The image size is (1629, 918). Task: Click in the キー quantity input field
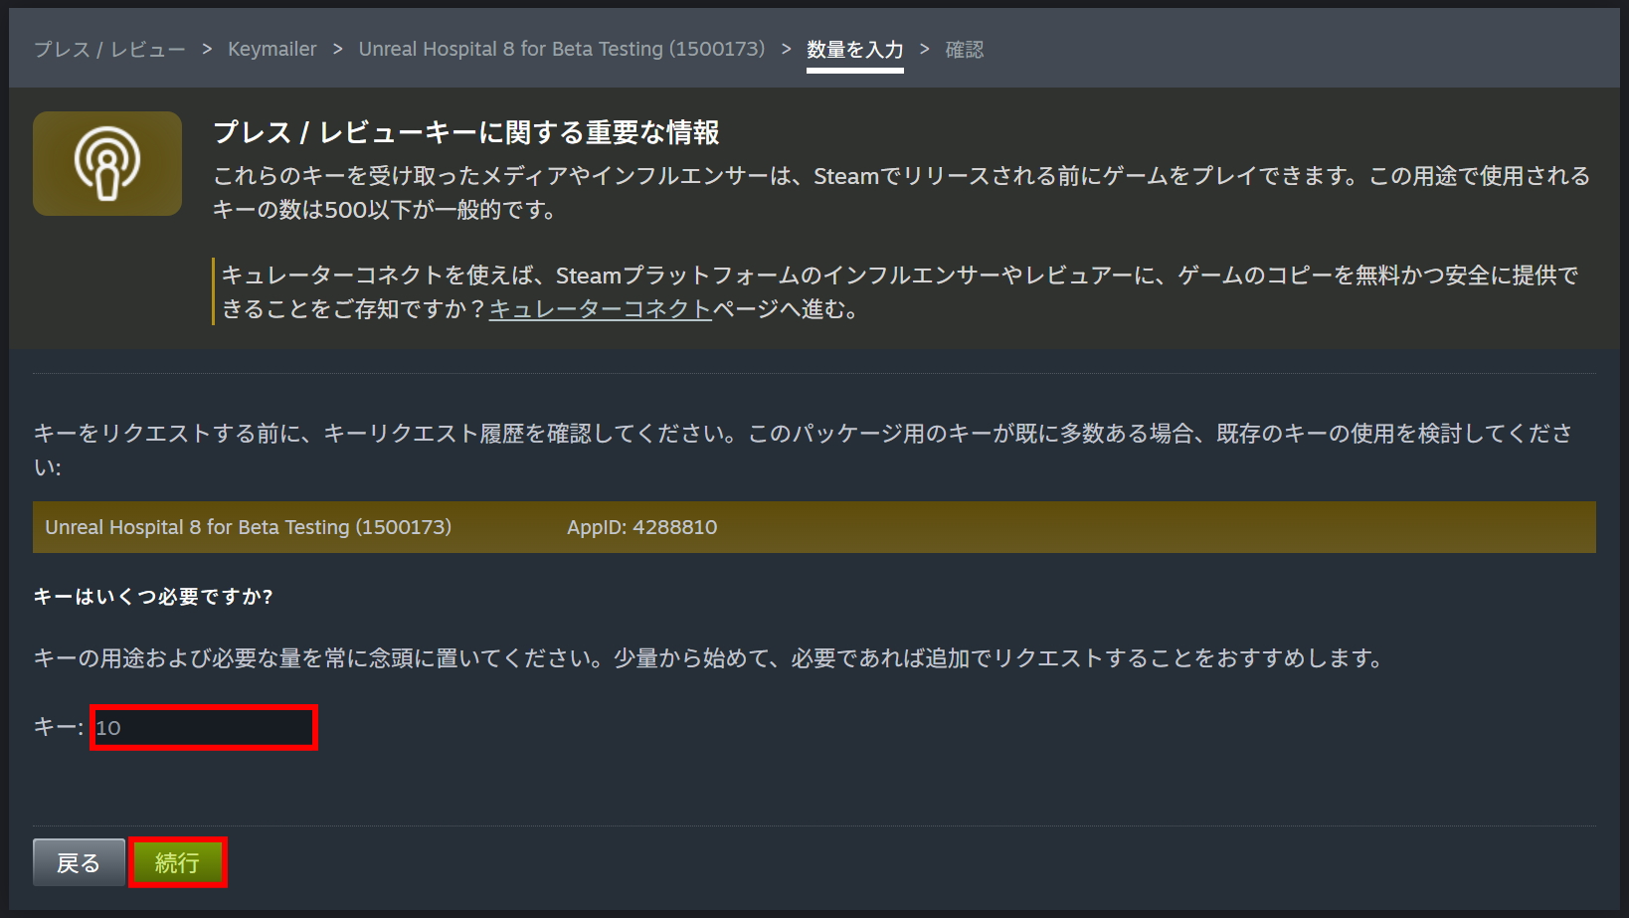coord(204,728)
